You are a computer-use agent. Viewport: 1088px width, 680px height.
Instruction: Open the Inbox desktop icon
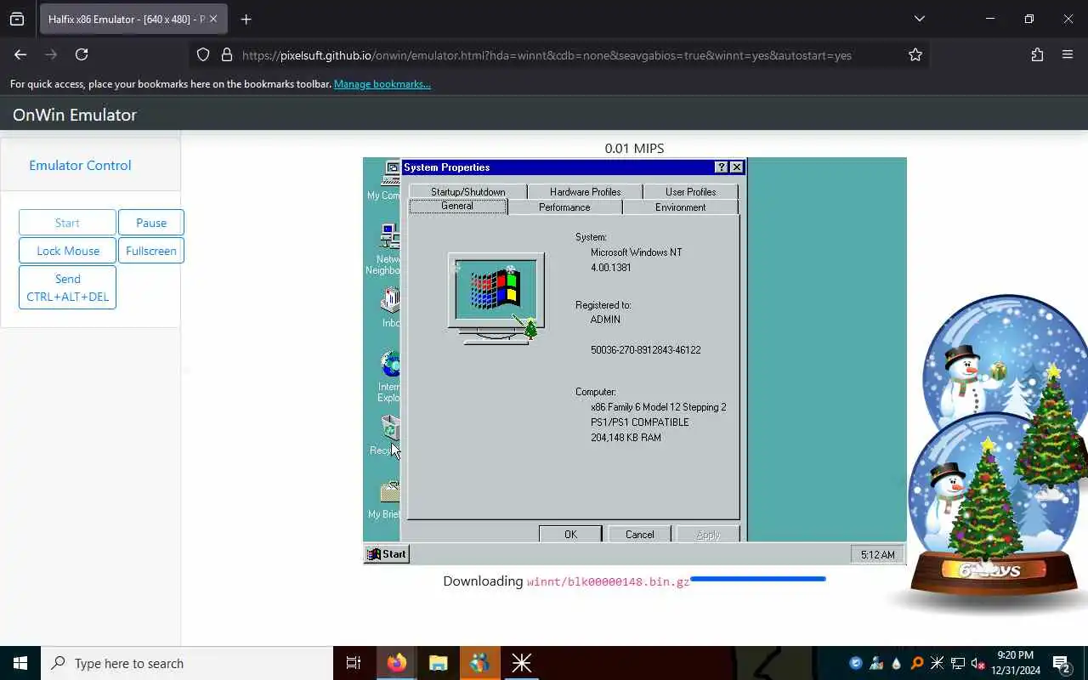390,307
